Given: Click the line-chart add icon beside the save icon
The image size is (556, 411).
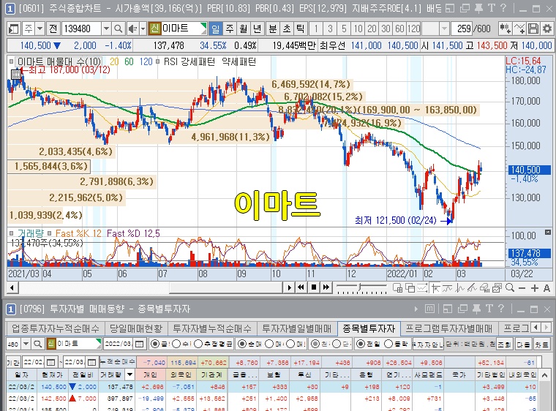Looking at the screenshot, I should tap(519, 29).
